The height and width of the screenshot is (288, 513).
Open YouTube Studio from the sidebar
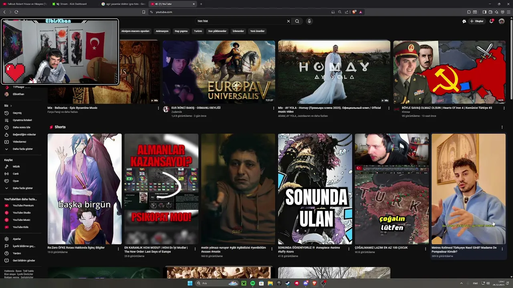click(22, 213)
